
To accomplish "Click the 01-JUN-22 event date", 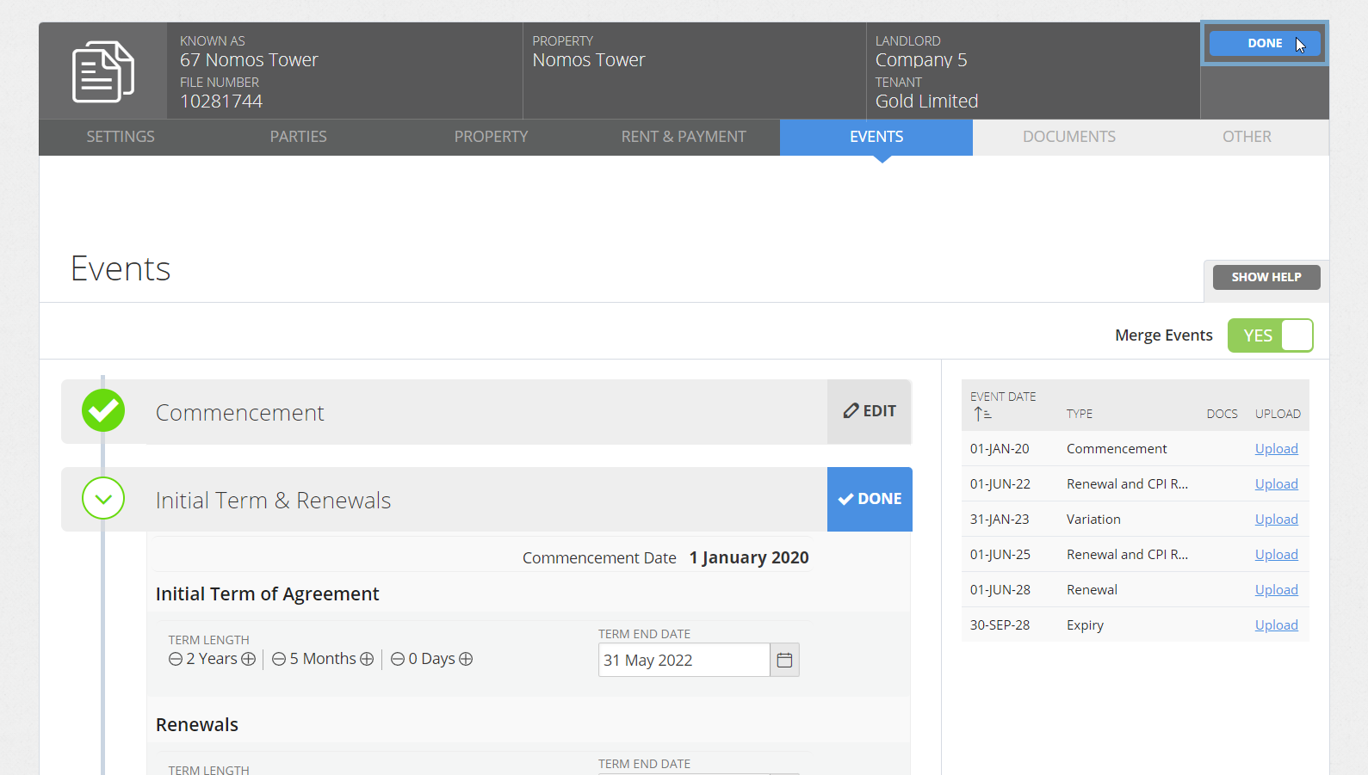I will (1000, 484).
